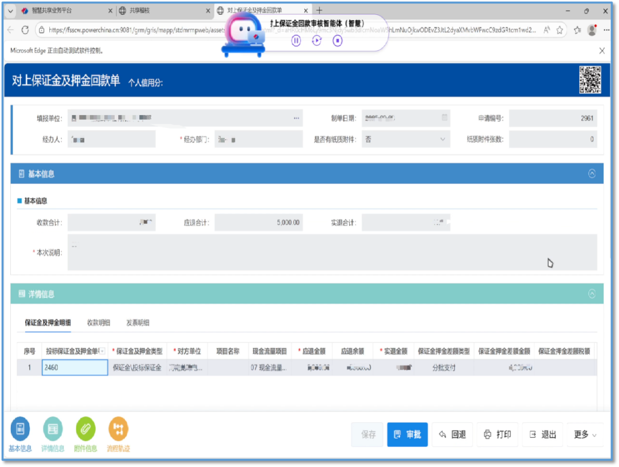Open browser settings ellipsis menu
This screenshot has width=619, height=467.
606,30
